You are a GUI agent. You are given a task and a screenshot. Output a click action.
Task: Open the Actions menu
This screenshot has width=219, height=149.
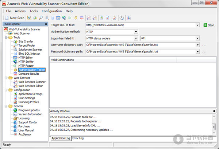(x=20, y=11)
